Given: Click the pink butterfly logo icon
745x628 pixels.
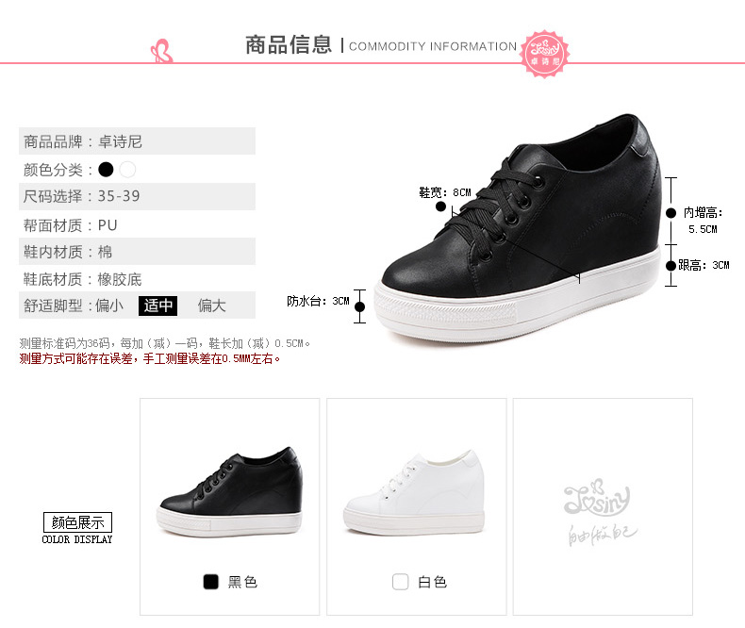Looking at the screenshot, I should 161,51.
